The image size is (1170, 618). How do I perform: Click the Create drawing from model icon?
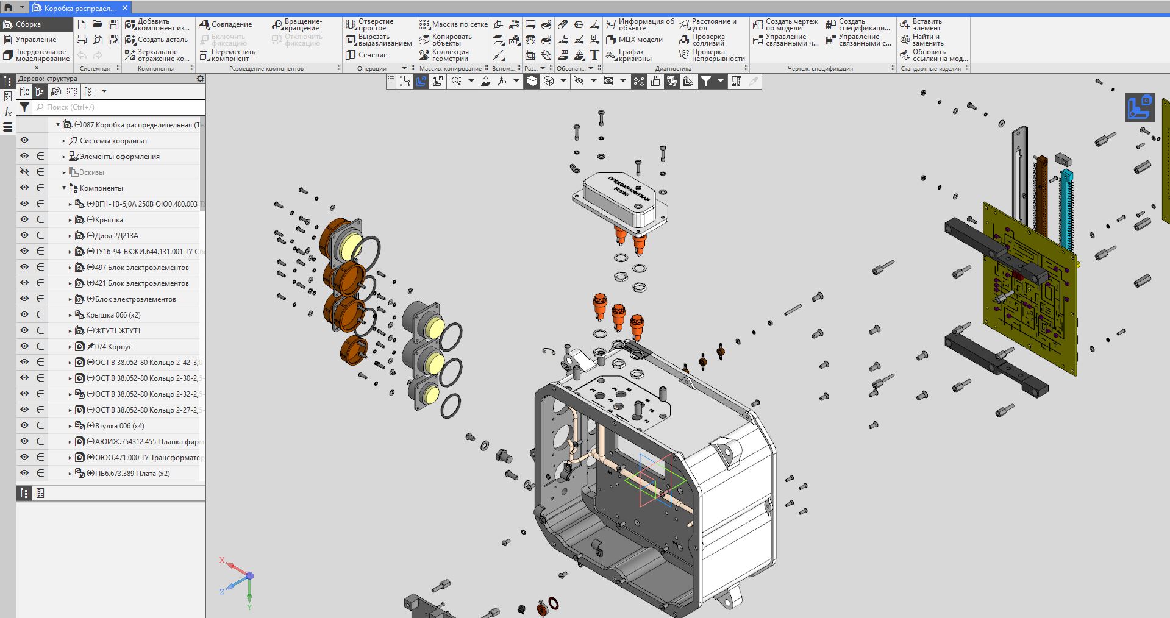[758, 24]
